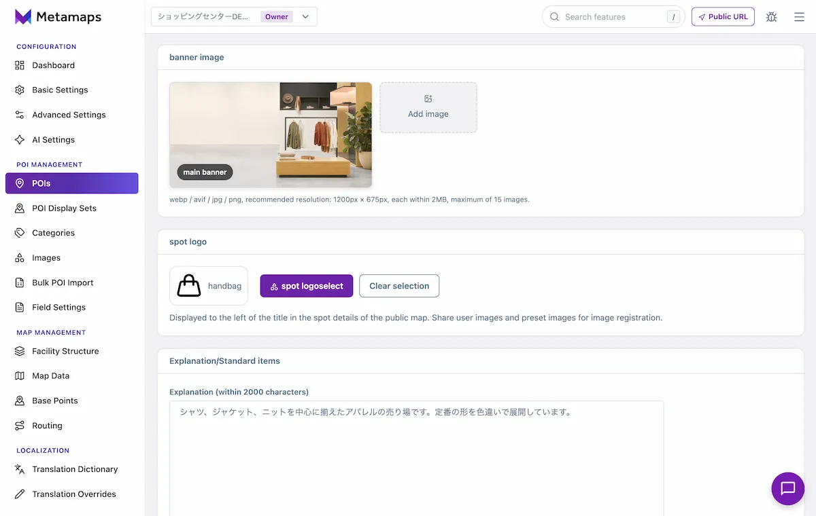Image resolution: width=816 pixels, height=516 pixels.
Task: Open Translation Dictionary page
Action: [72, 469]
